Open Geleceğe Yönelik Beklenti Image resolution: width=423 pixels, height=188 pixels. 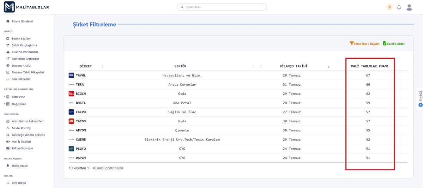coord(29,135)
